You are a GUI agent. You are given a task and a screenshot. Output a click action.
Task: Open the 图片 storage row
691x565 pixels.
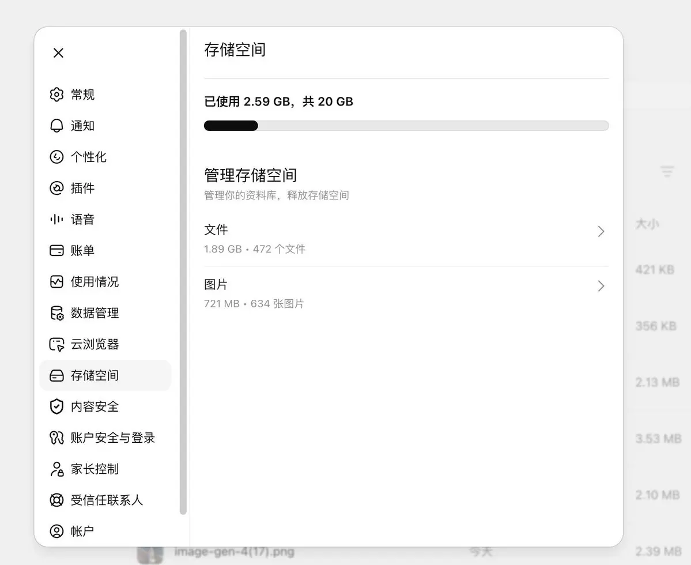406,293
